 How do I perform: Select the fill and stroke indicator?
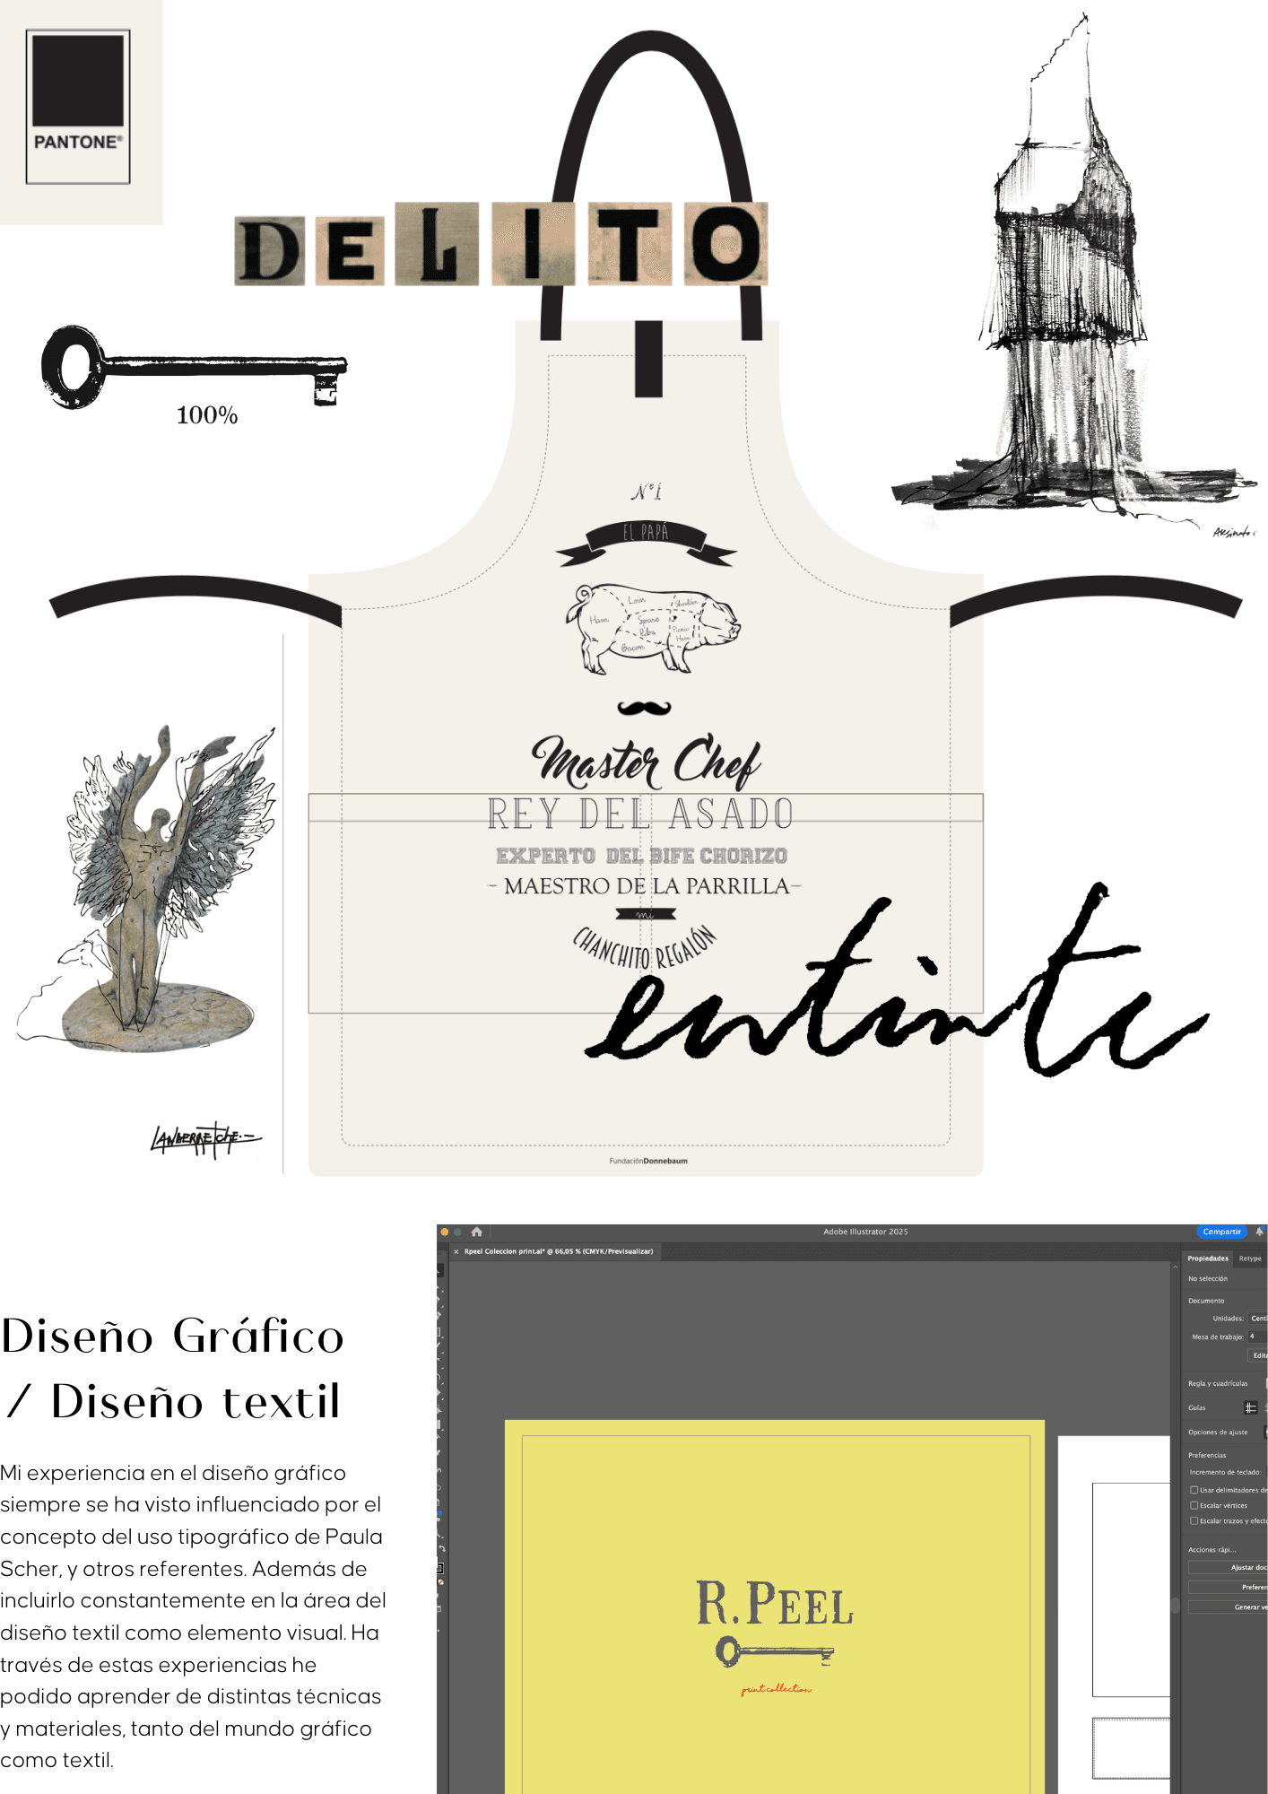[439, 1567]
